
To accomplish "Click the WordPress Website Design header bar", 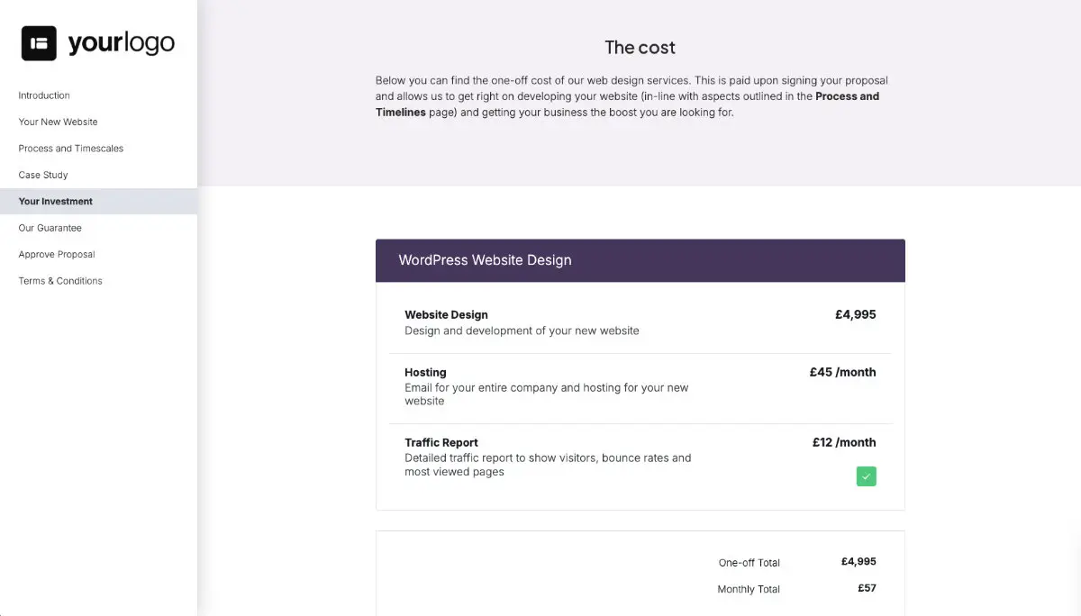I will click(x=640, y=259).
